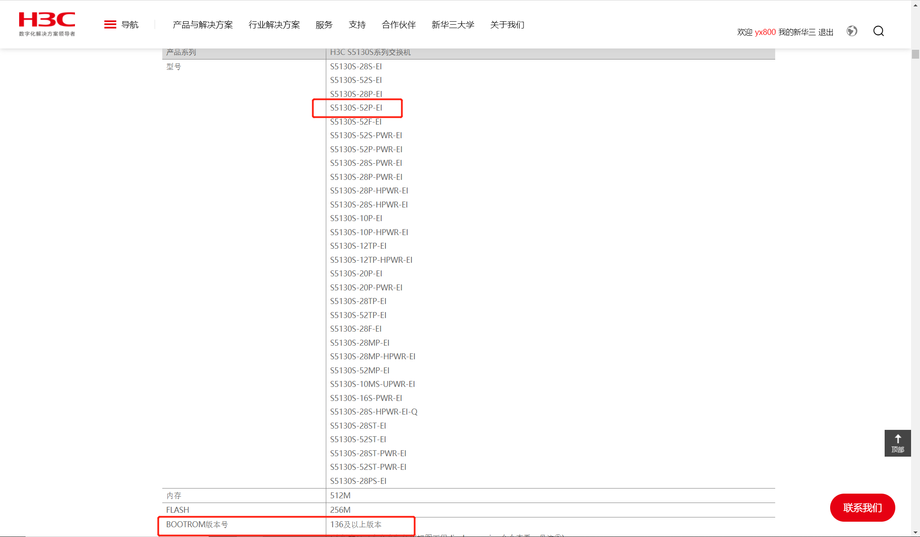Click the H3C logo

(x=47, y=24)
